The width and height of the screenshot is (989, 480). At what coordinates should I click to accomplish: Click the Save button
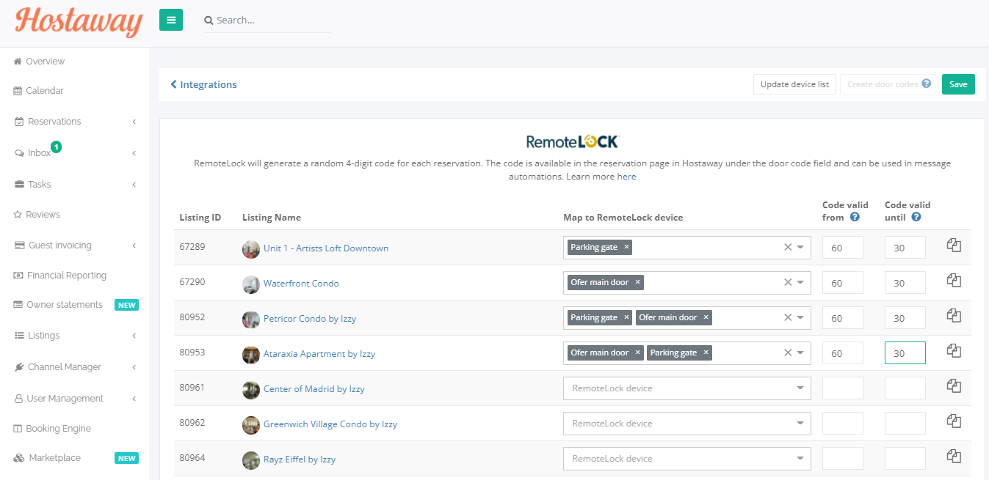tap(958, 84)
